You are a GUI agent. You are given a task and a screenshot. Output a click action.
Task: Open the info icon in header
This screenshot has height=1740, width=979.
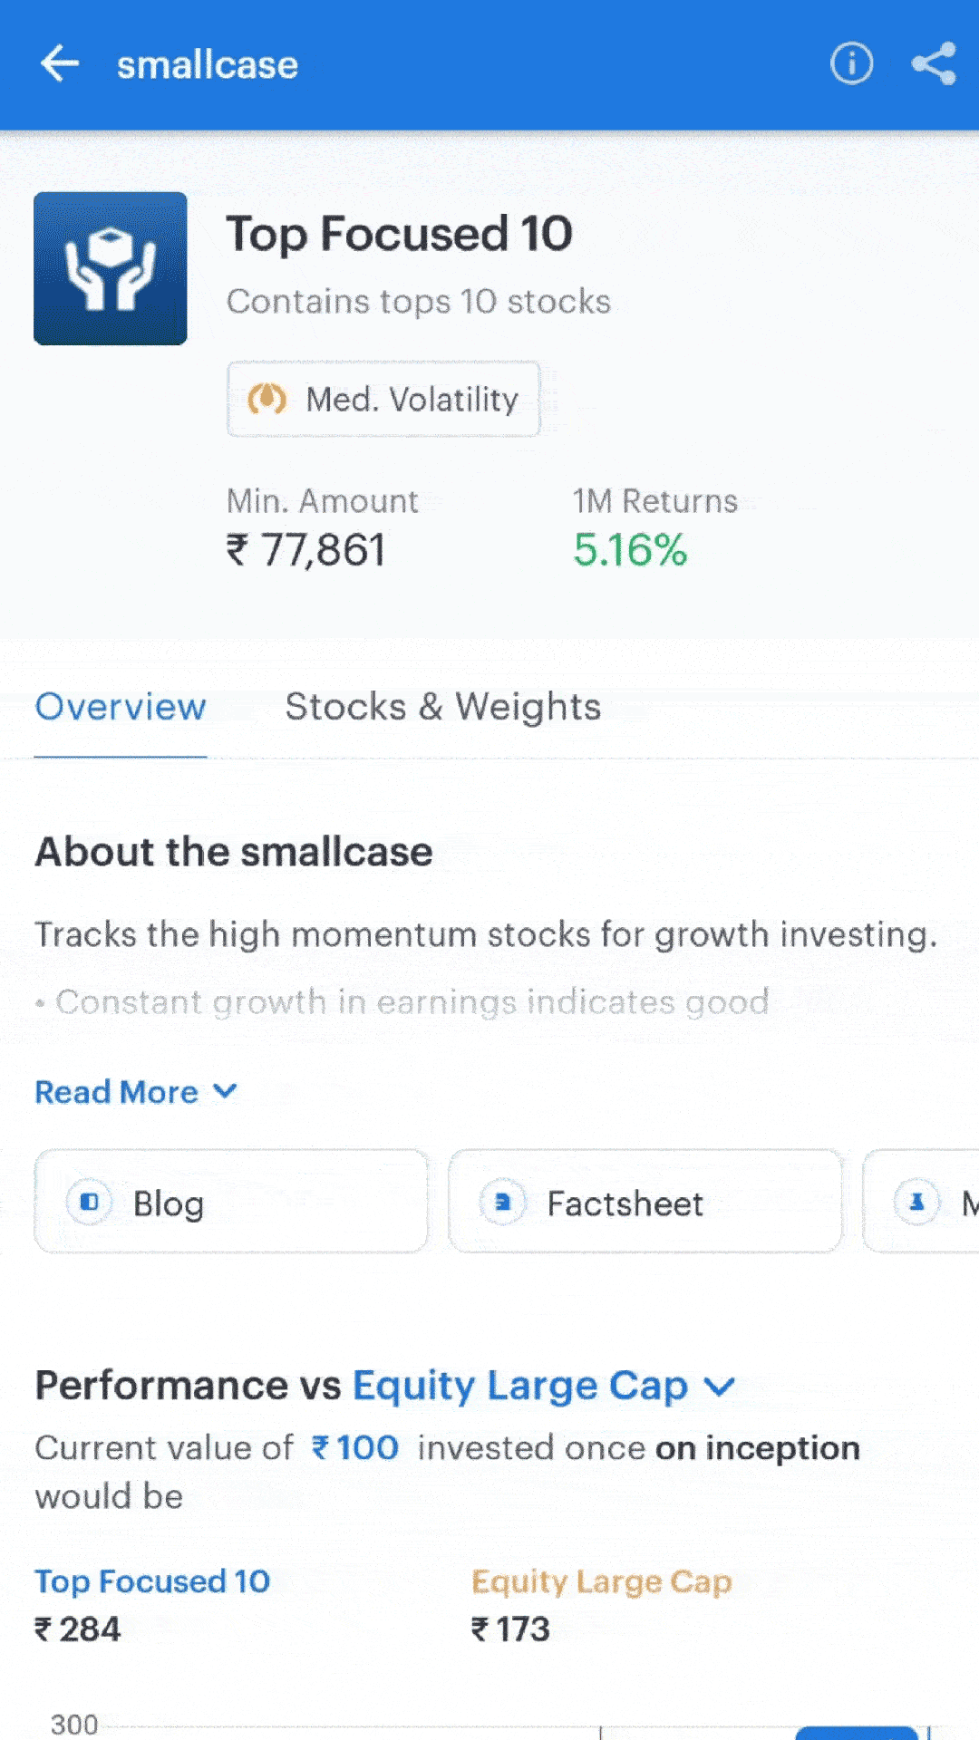point(851,63)
